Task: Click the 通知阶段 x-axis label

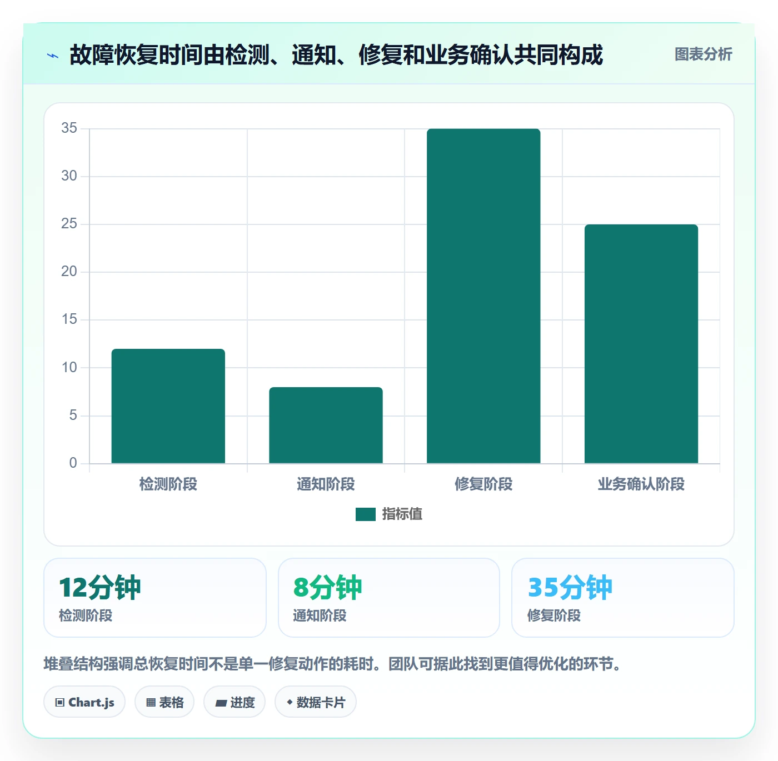Action: 326,484
